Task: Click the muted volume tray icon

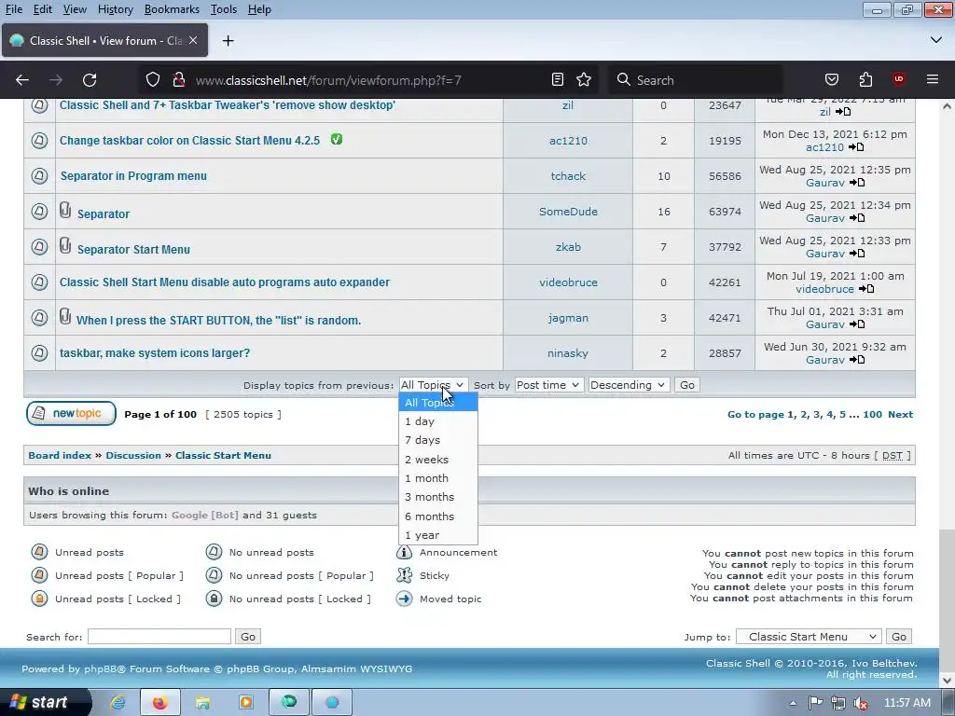Action: click(x=861, y=703)
